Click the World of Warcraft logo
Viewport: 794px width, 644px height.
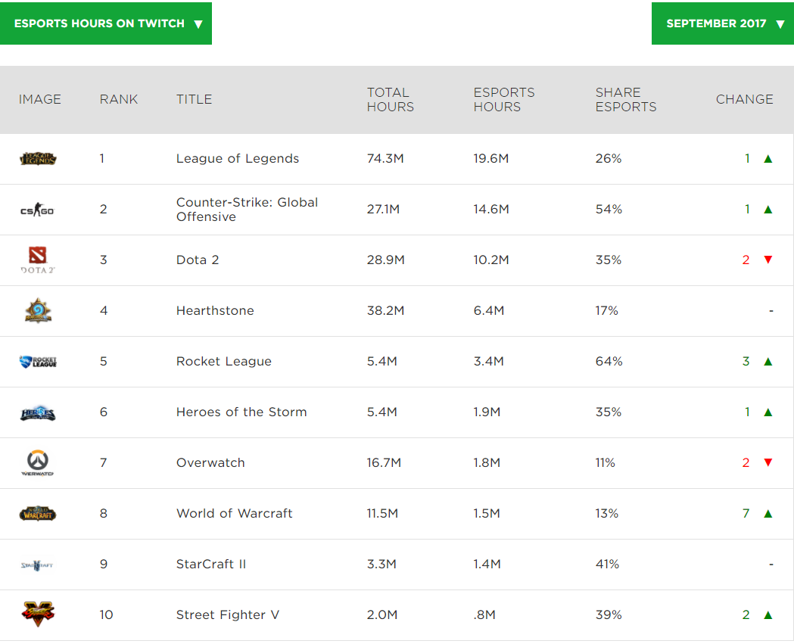click(38, 514)
